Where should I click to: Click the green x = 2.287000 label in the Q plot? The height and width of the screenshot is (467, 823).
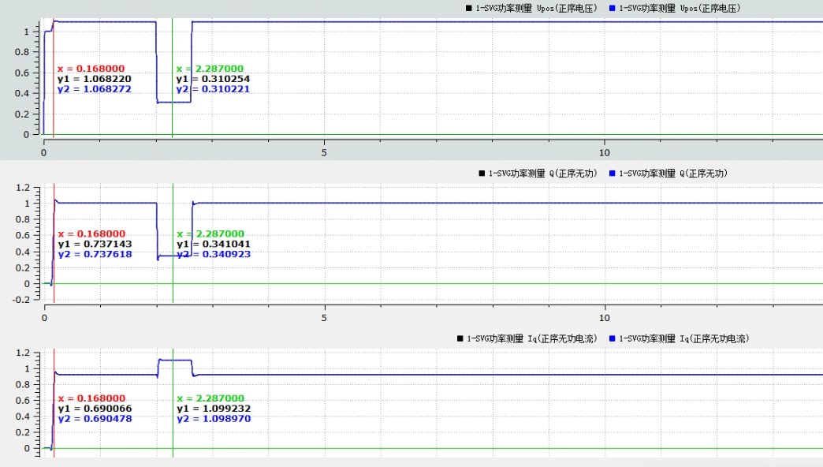[x=210, y=234]
